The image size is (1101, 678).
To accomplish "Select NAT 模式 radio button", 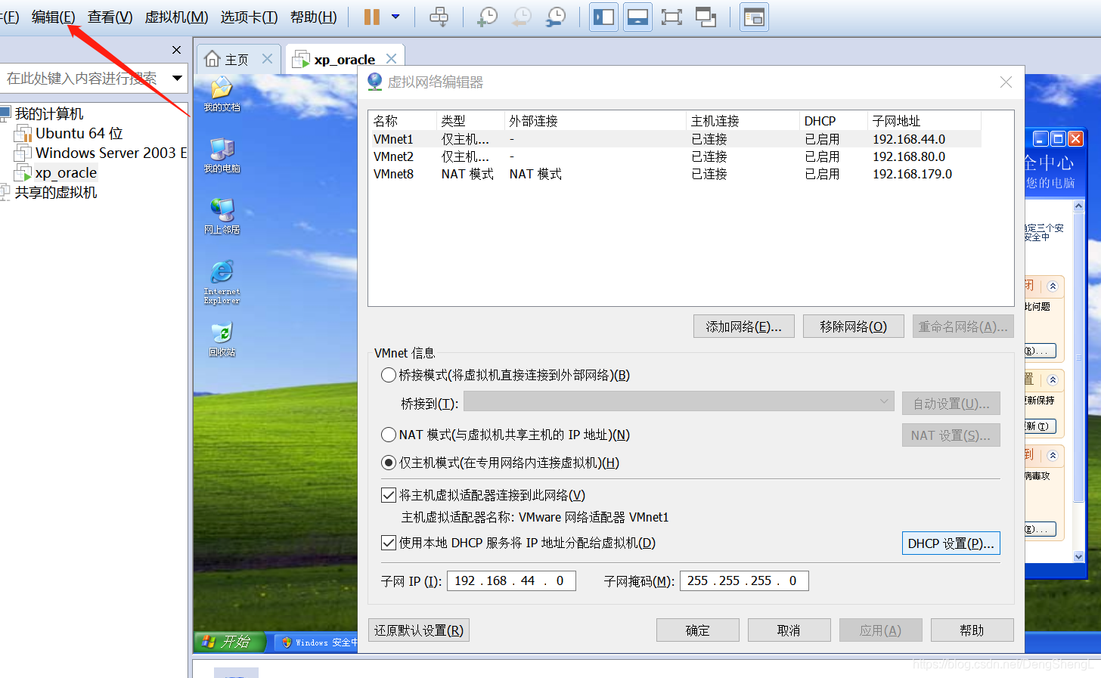I will point(389,435).
